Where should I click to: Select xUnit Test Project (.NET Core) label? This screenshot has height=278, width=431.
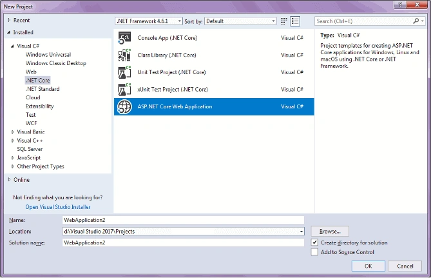pyautogui.click(x=173, y=90)
